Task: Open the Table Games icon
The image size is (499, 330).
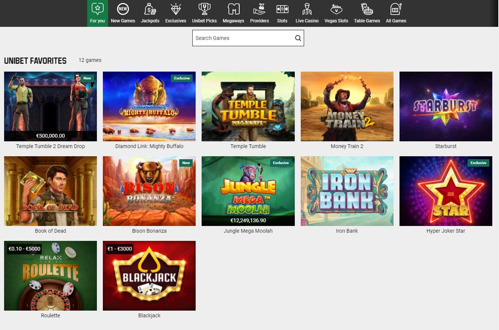Action: point(367,9)
